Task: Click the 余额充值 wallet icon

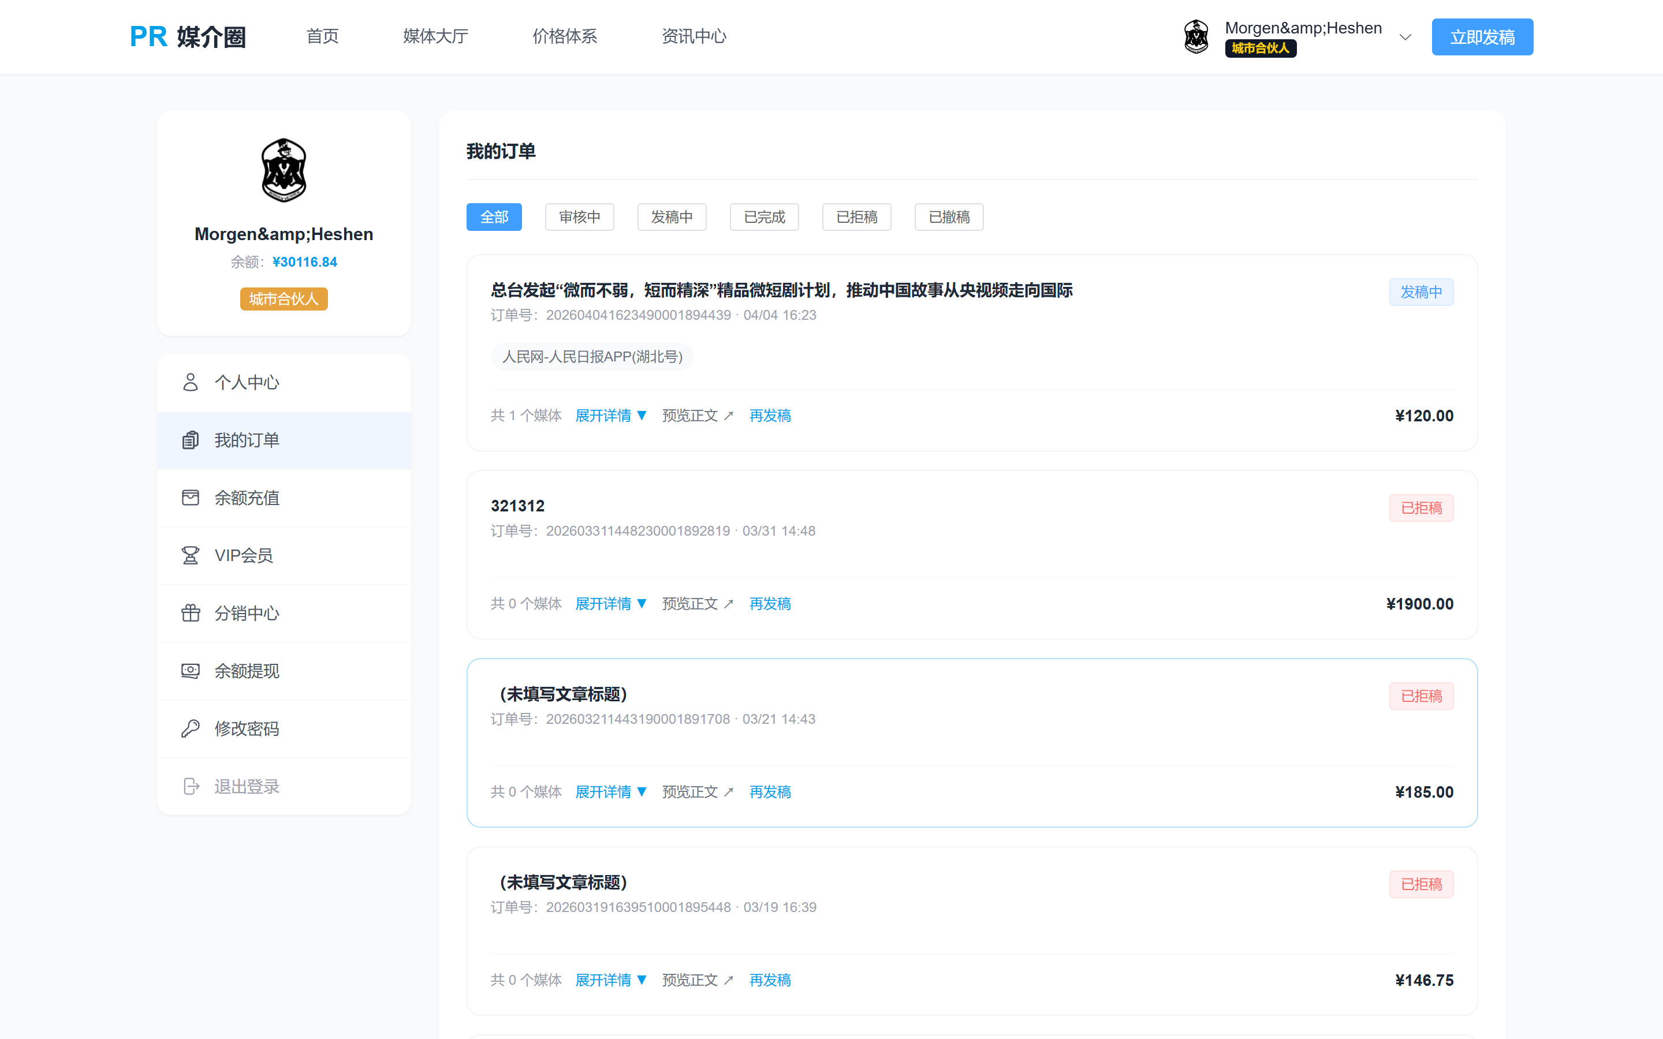Action: 191,498
